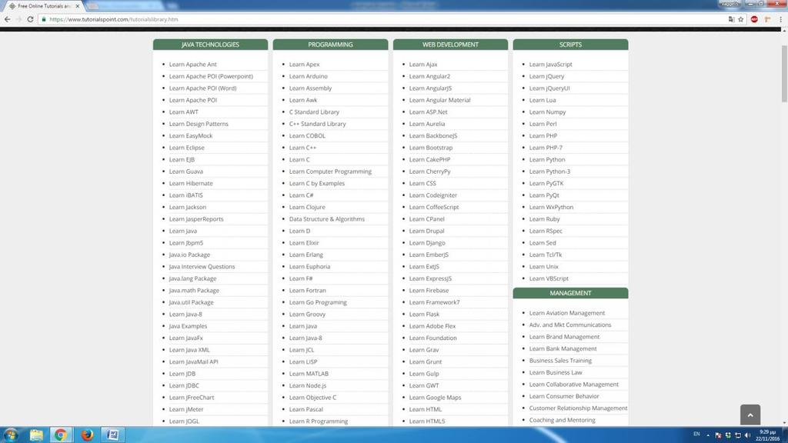
Task: Open Learn JavaScript tutorial
Action: point(551,65)
